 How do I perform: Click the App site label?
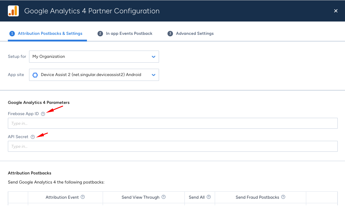[16, 75]
